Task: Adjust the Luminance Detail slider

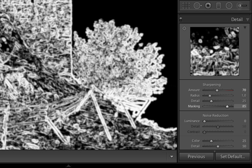Action: tap(218, 127)
